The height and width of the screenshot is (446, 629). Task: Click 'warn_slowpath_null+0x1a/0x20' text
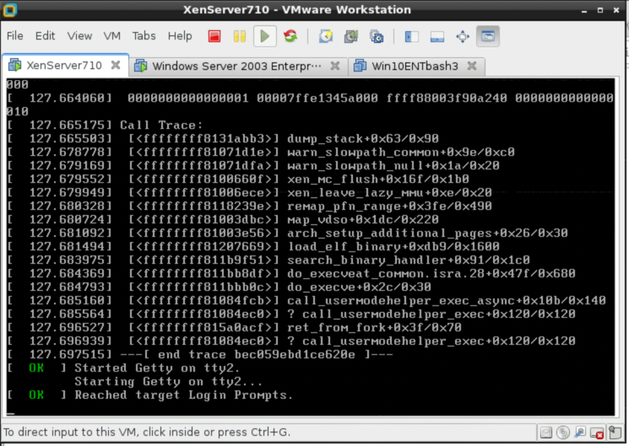tap(393, 166)
